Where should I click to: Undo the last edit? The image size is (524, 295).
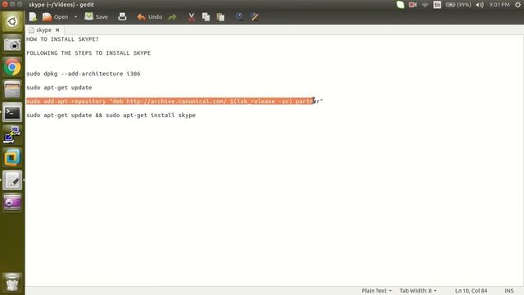pos(149,16)
